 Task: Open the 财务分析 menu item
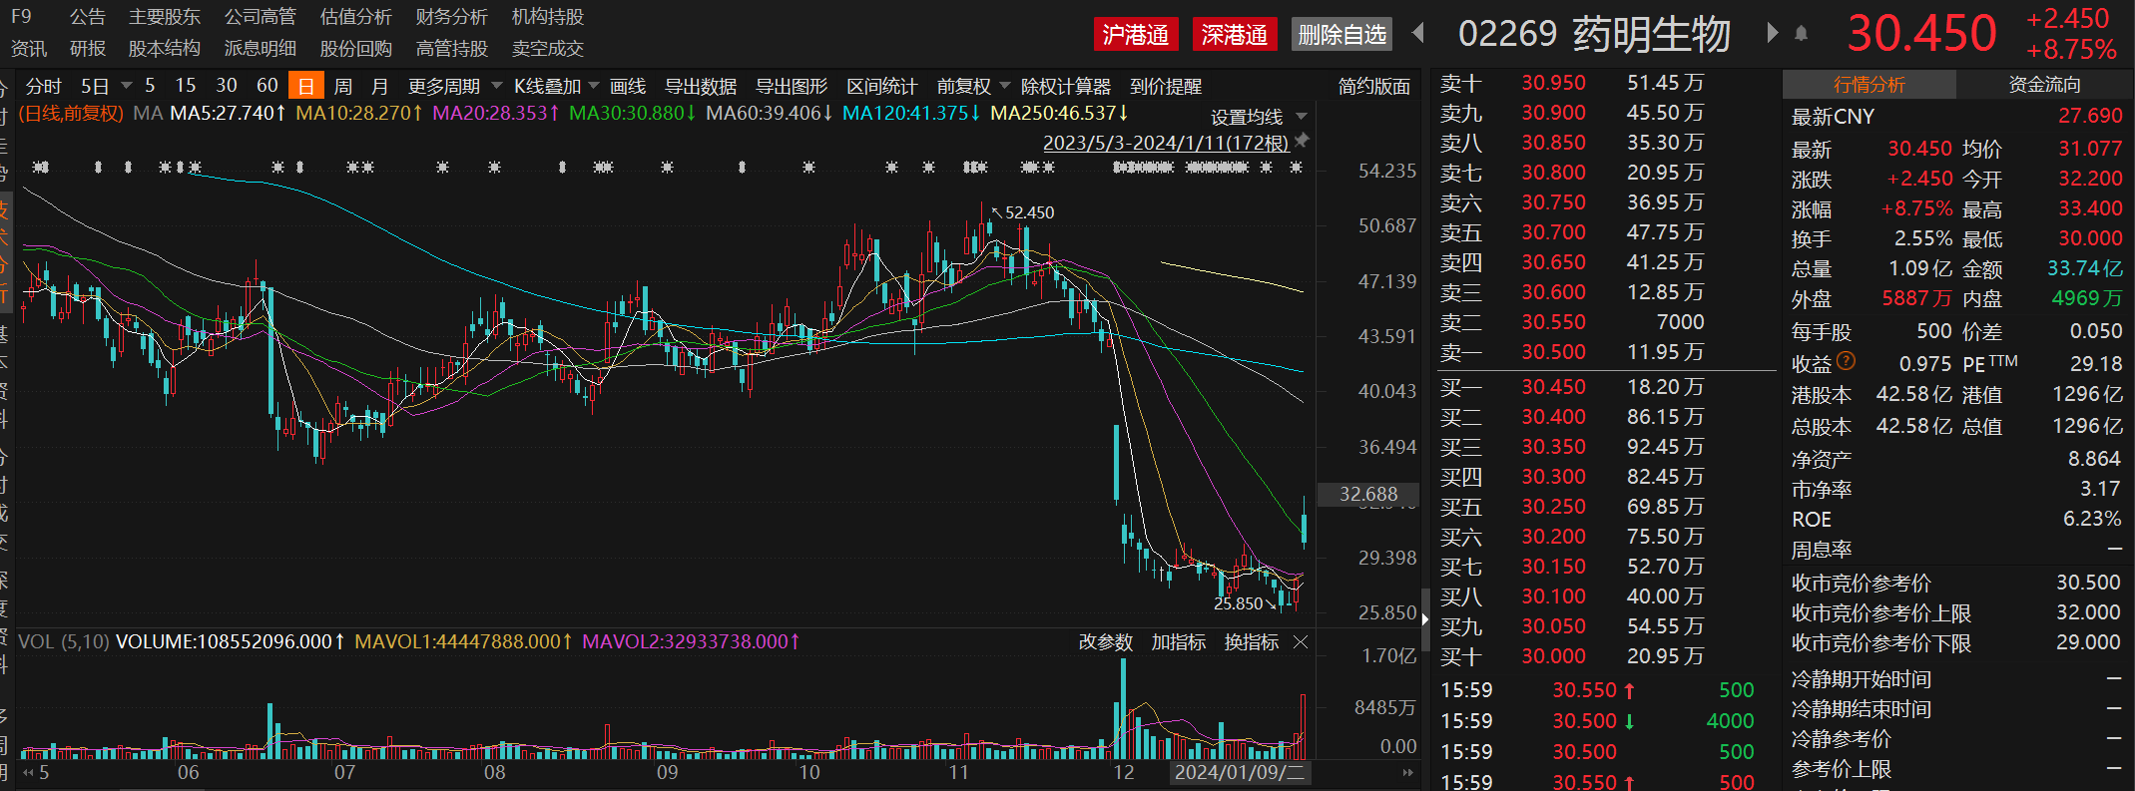click(451, 17)
